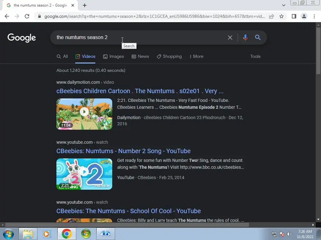Open a new tab with the plus button

tap(85, 6)
